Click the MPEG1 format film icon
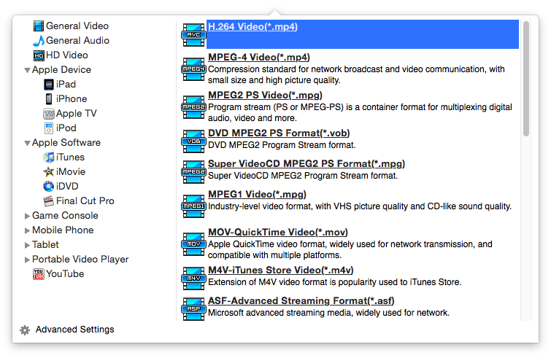551x358 pixels. [x=193, y=206]
